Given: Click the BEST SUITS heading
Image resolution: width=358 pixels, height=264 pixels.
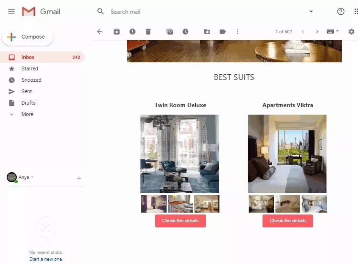Looking at the screenshot, I should pyautogui.click(x=234, y=78).
